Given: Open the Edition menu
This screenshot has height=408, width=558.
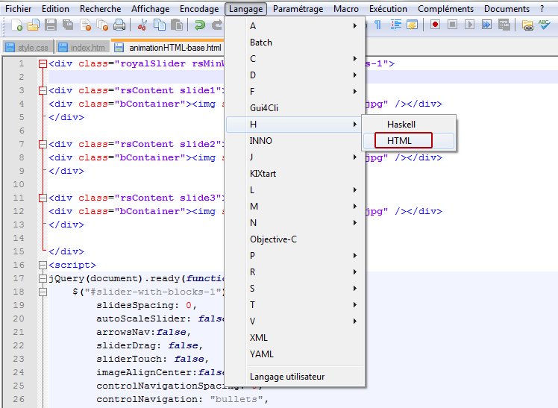Looking at the screenshot, I should [x=55, y=9].
